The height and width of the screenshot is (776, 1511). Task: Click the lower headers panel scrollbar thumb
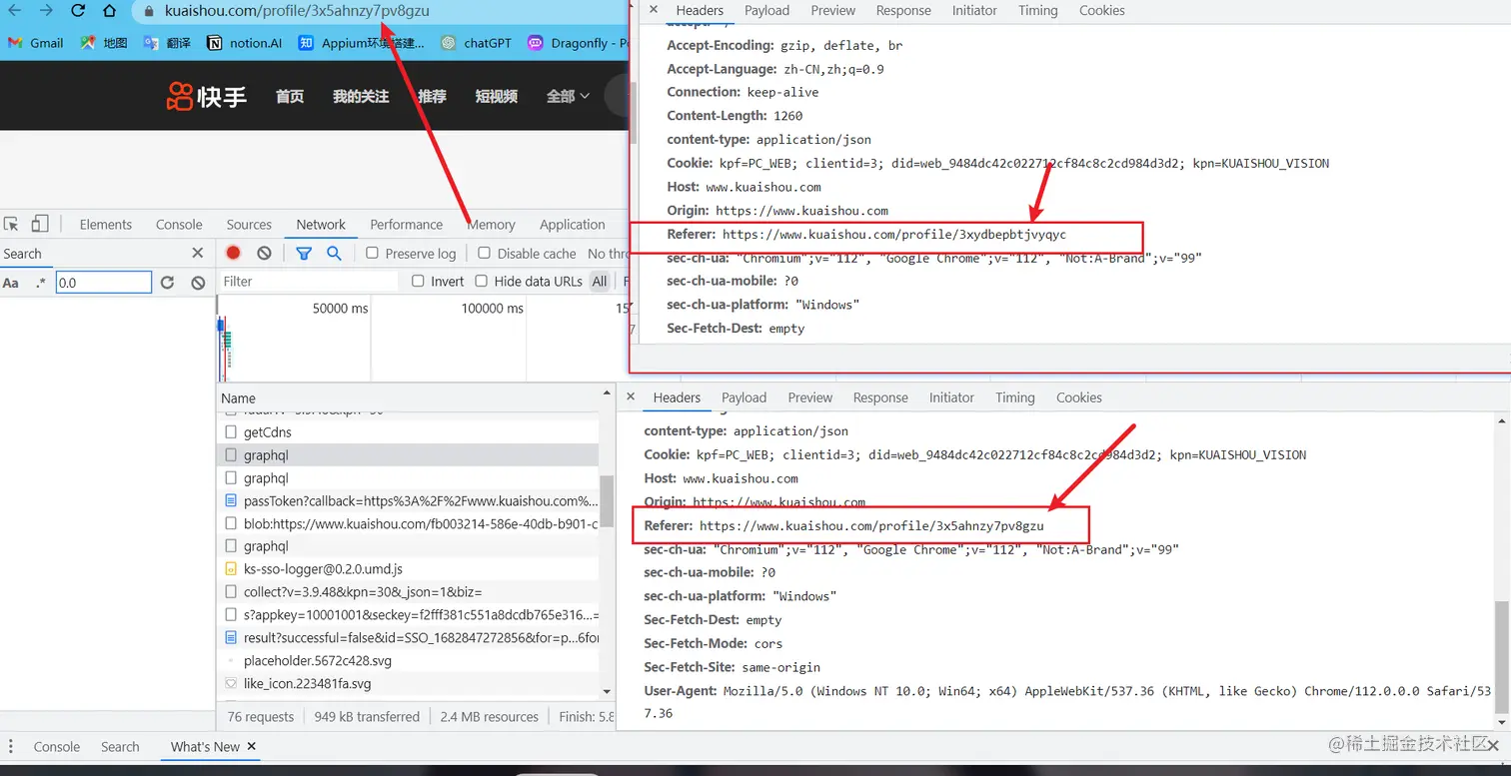tap(1501, 658)
